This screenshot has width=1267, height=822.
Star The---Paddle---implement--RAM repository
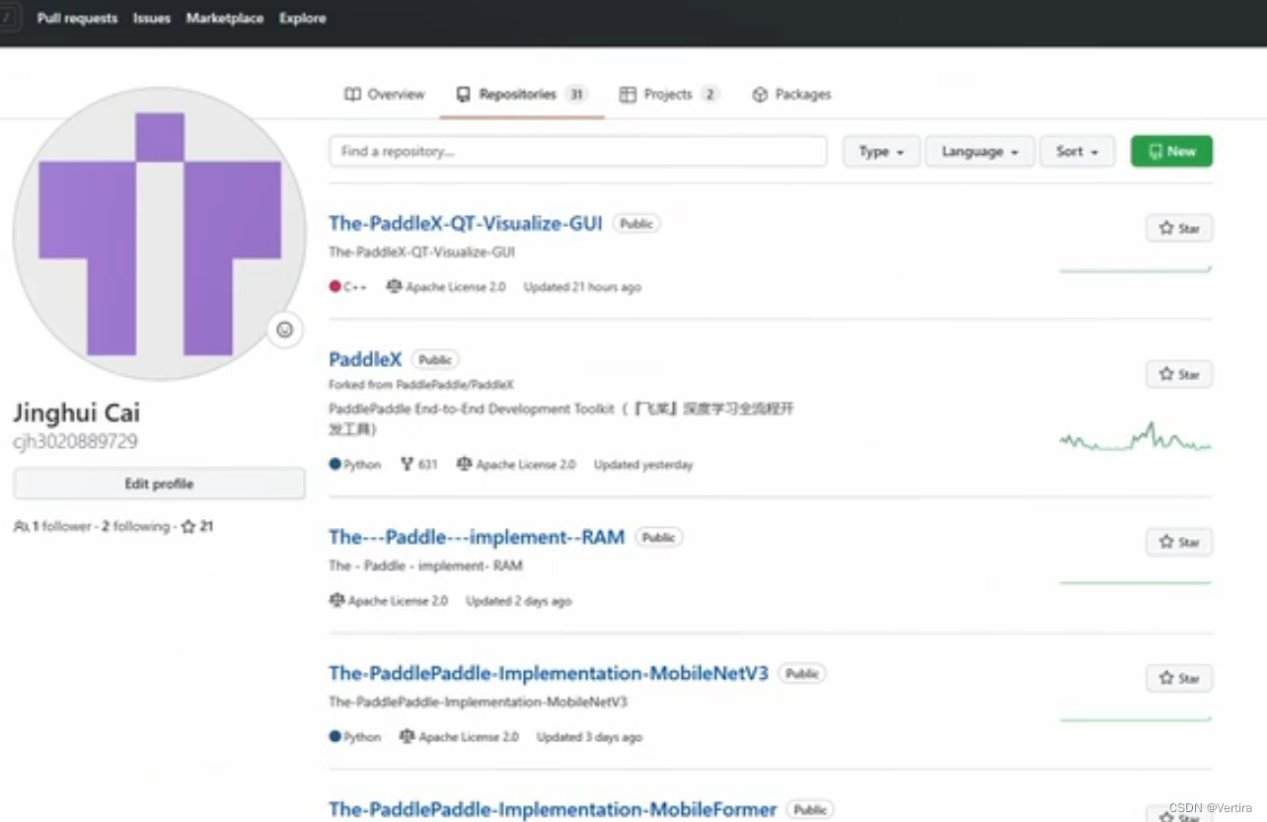pos(1179,542)
